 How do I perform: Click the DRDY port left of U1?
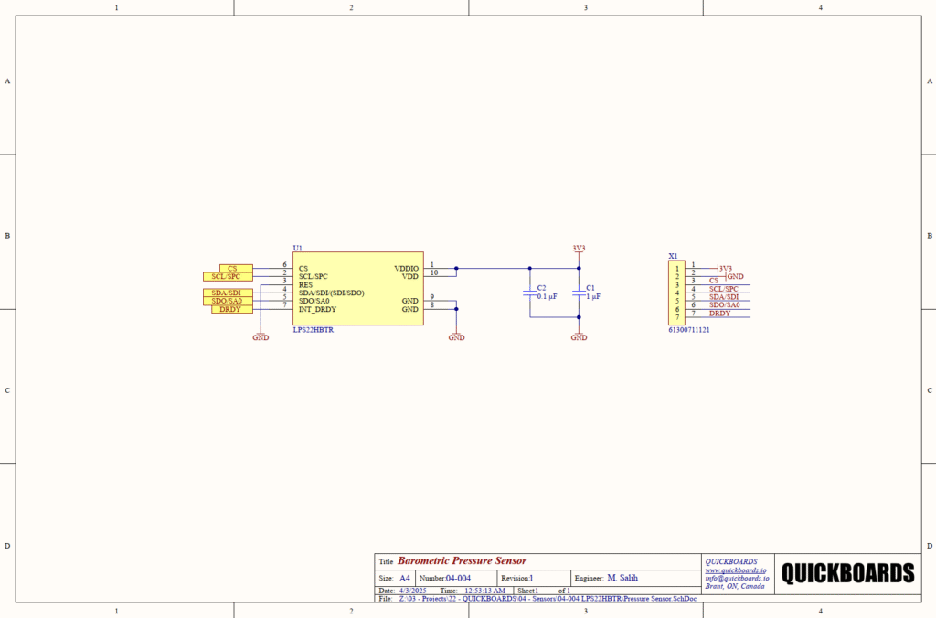click(230, 309)
